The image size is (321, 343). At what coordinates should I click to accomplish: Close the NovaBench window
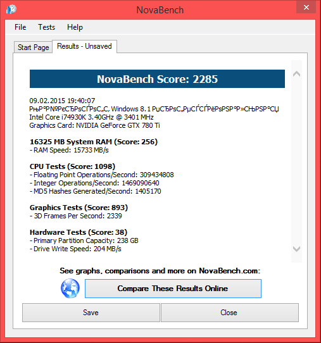[306, 8]
